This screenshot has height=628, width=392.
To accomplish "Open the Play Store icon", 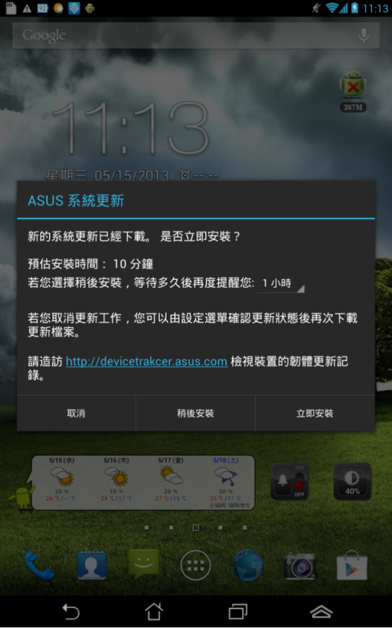I will click(x=352, y=565).
